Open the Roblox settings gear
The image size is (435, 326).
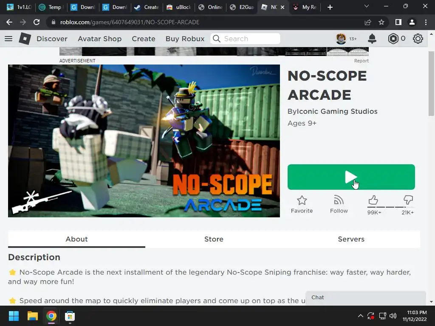(418, 39)
